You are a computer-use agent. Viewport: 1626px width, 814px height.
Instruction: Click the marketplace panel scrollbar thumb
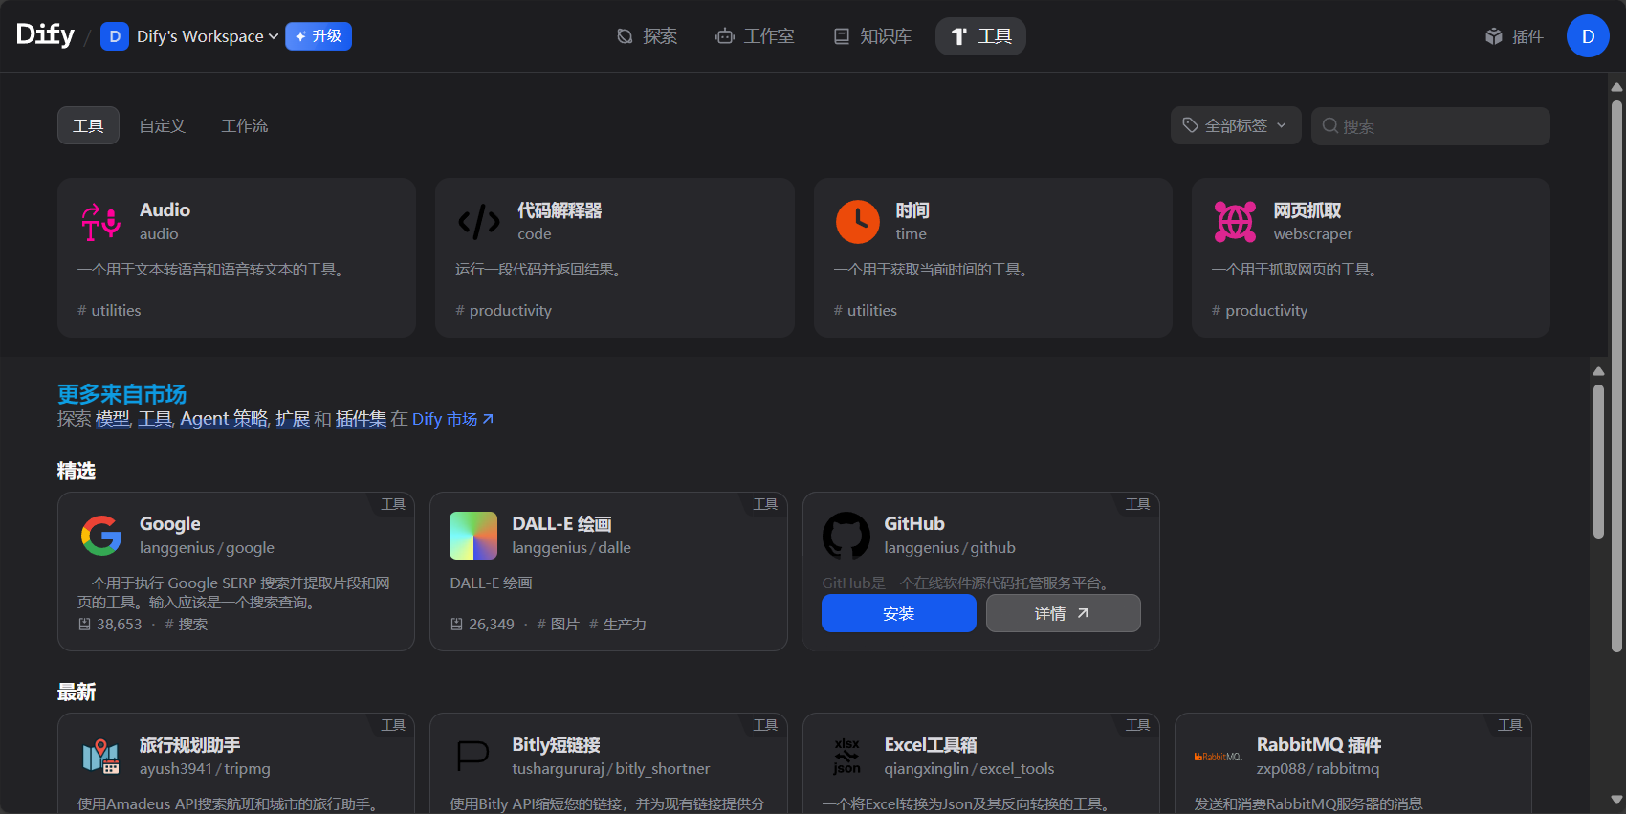(x=1598, y=461)
